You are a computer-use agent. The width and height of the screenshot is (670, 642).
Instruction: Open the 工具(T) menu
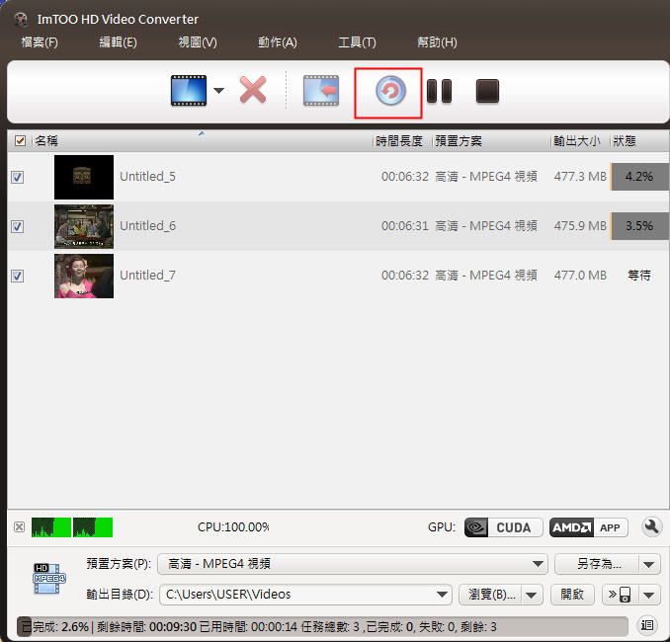coord(357,42)
